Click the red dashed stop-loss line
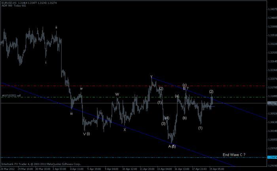This screenshot has width=277, height=171. 119,86
